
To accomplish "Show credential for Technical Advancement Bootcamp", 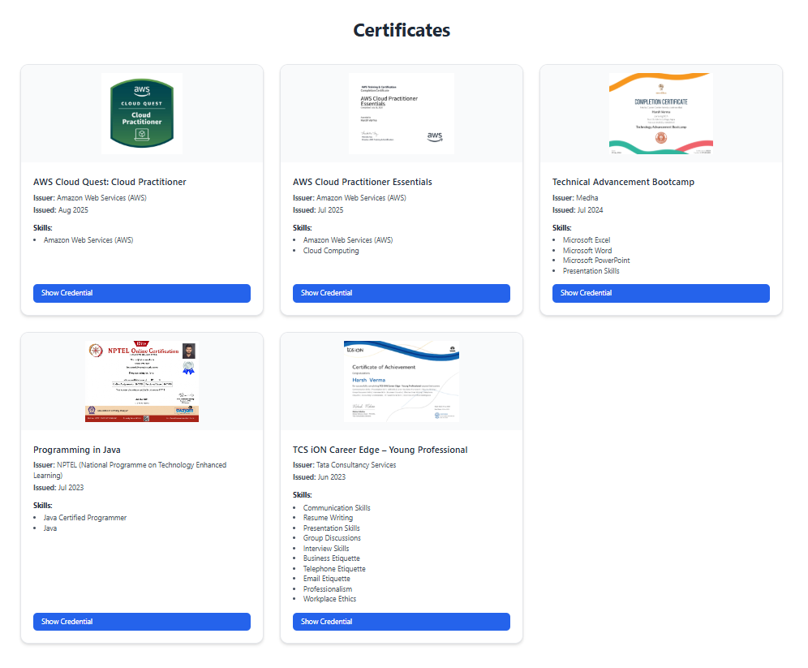I will click(661, 293).
